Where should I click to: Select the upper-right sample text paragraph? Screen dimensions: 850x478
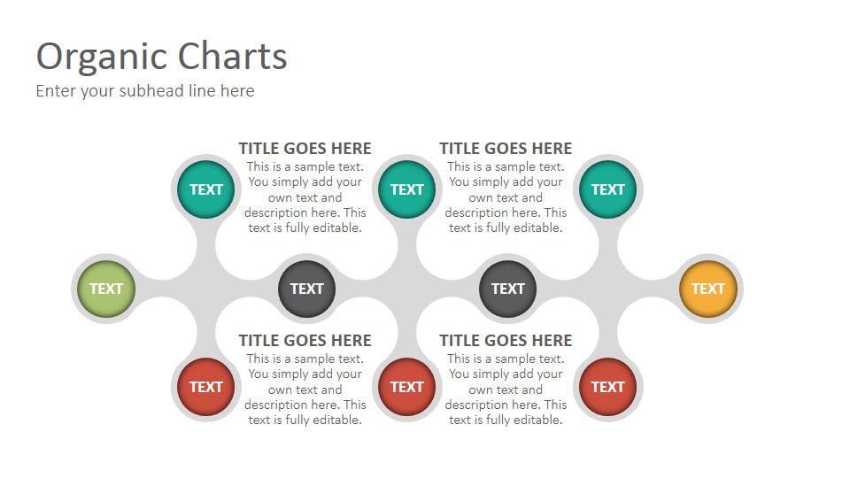[x=506, y=197]
